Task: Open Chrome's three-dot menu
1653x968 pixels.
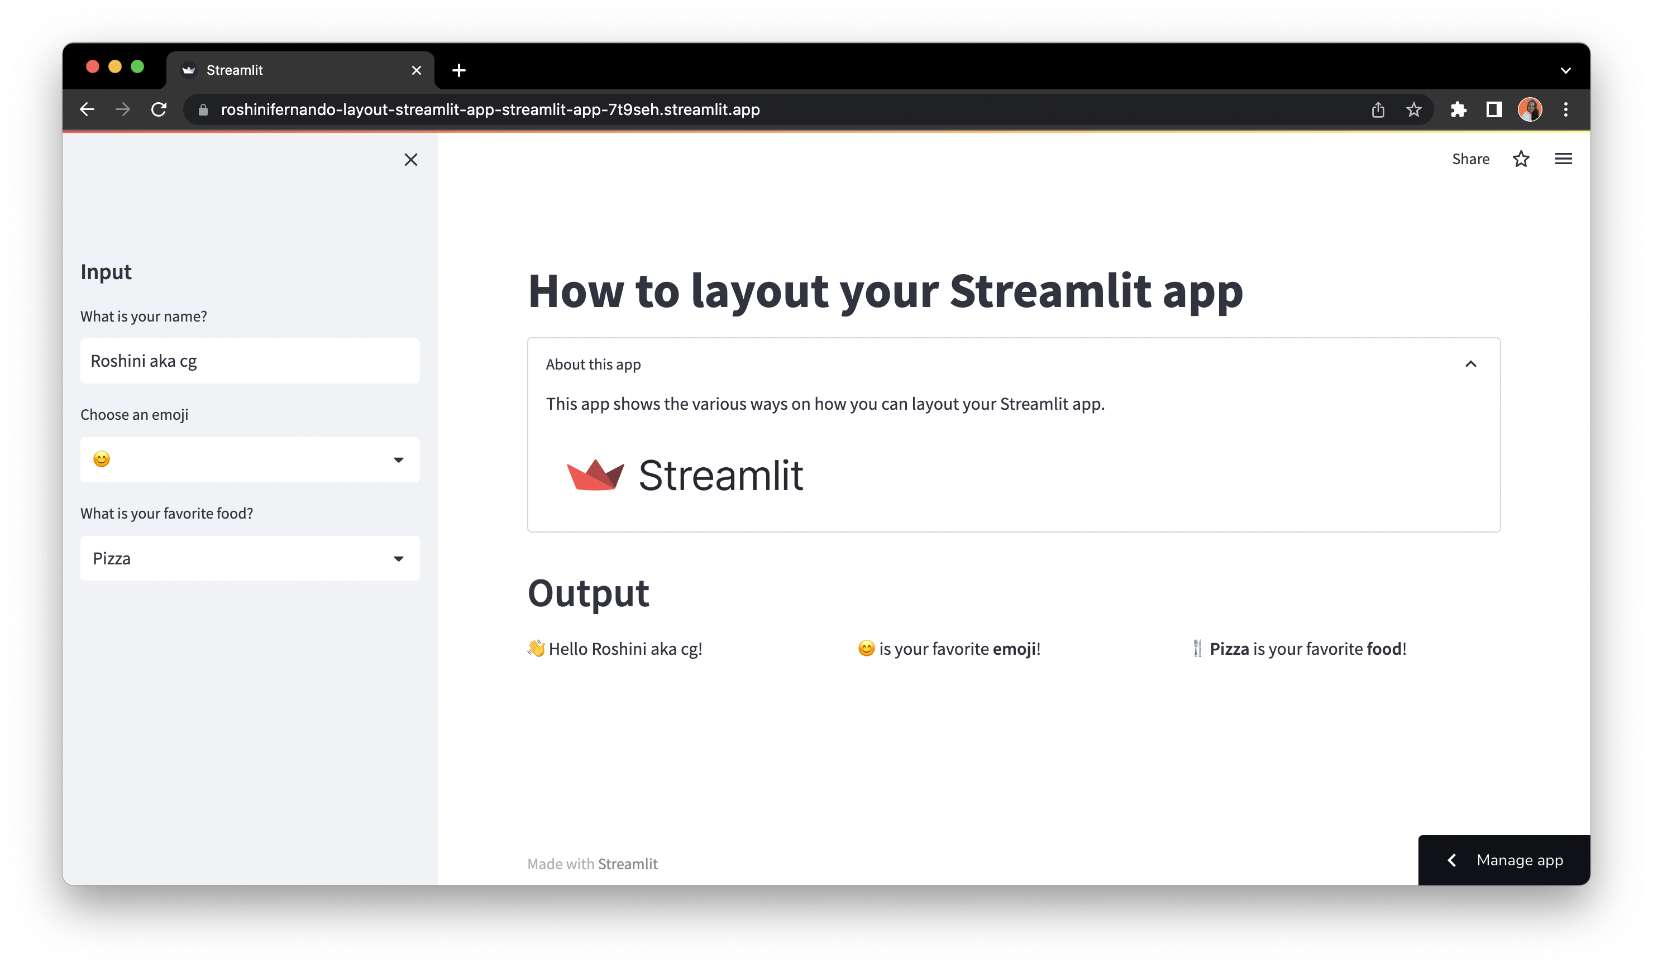Action: coord(1566,109)
